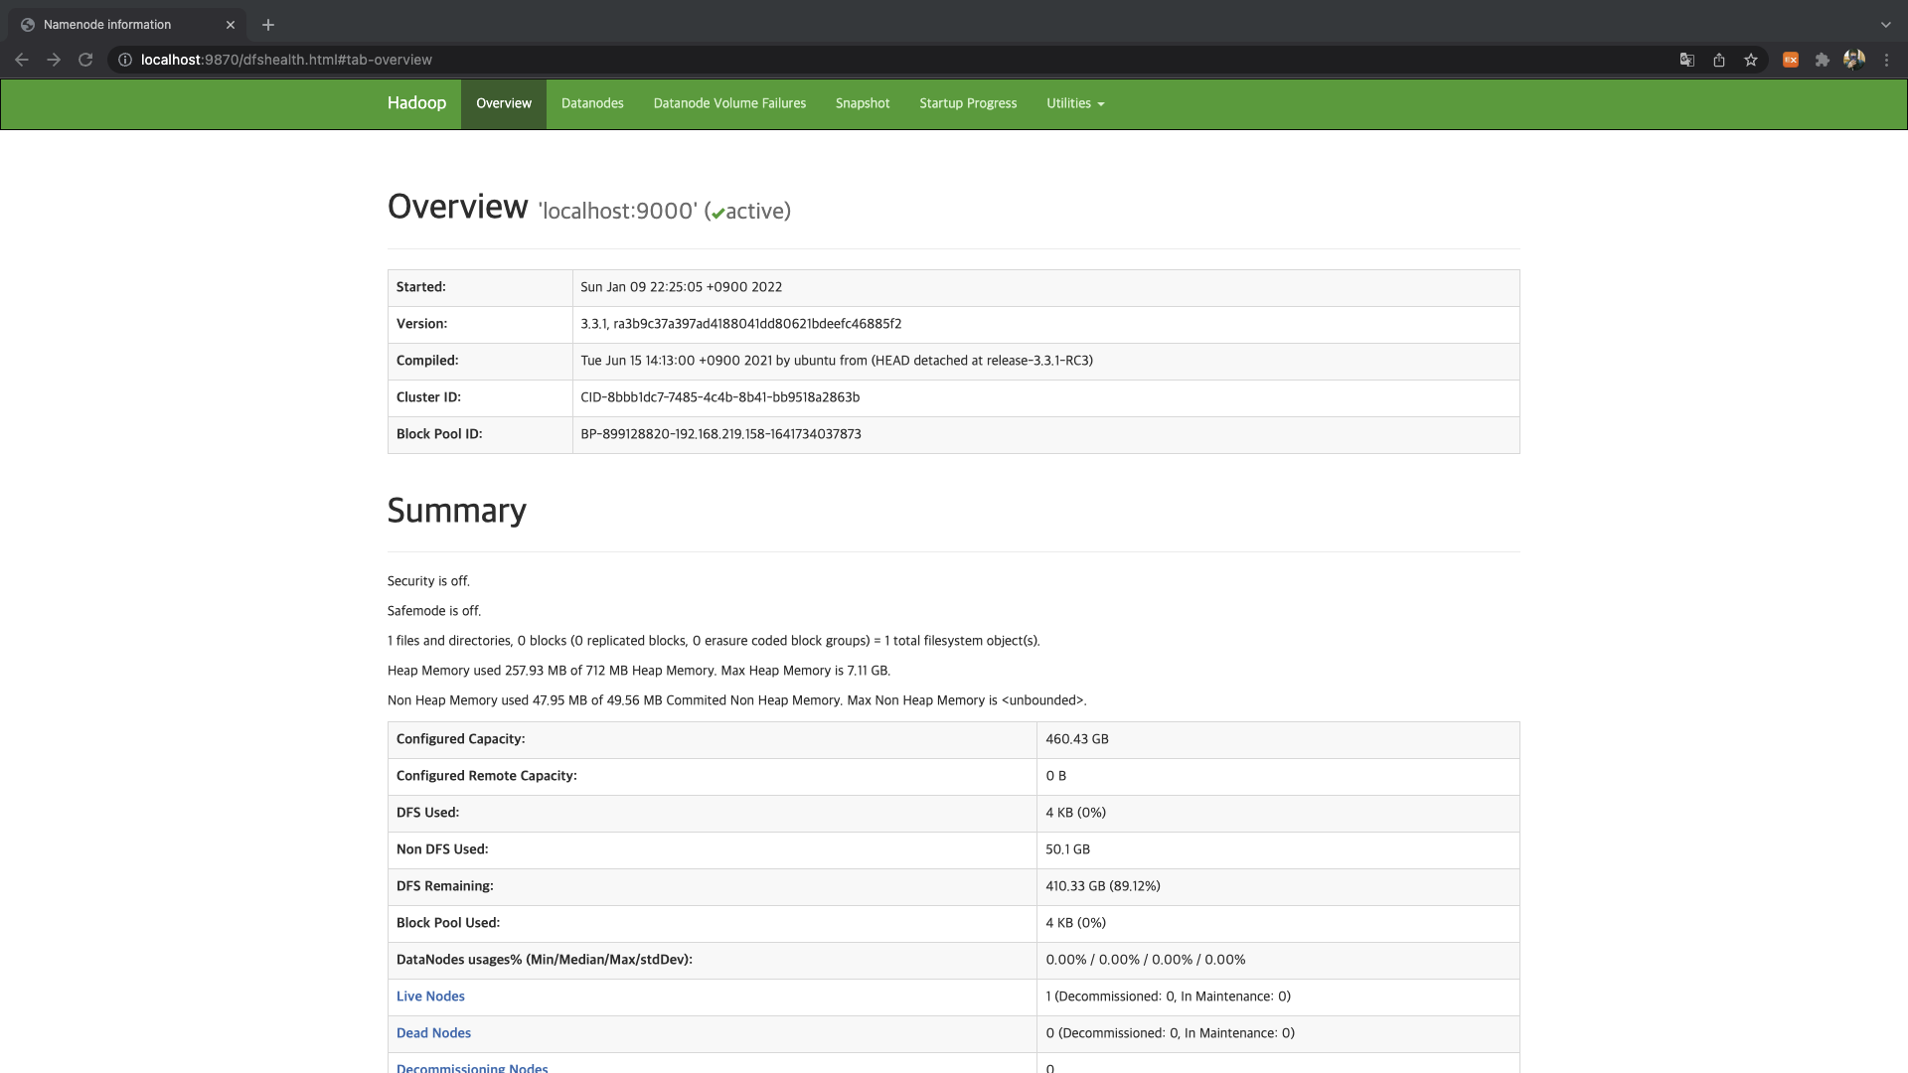Click the Live Nodes count value
Viewport: 1908px width, 1073px height.
[x=1169, y=996]
